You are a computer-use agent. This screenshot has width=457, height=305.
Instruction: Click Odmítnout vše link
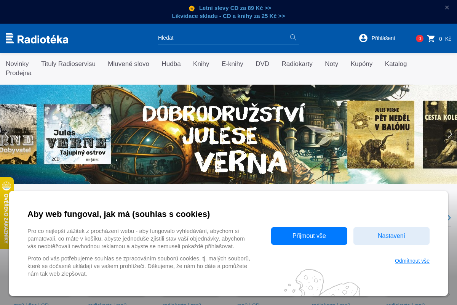coord(412,261)
